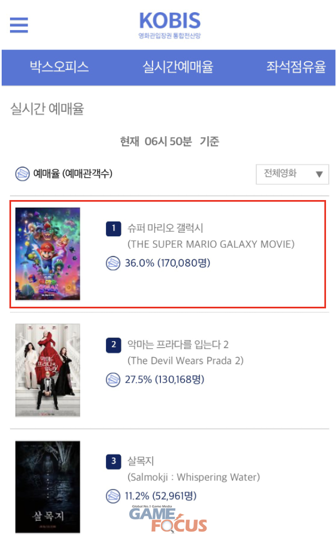
Task: Click rank 2 number badge
Action: (x=114, y=345)
